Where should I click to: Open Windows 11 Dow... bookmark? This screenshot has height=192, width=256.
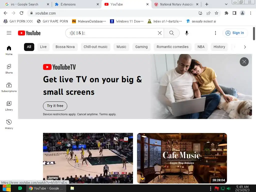(x=127, y=21)
